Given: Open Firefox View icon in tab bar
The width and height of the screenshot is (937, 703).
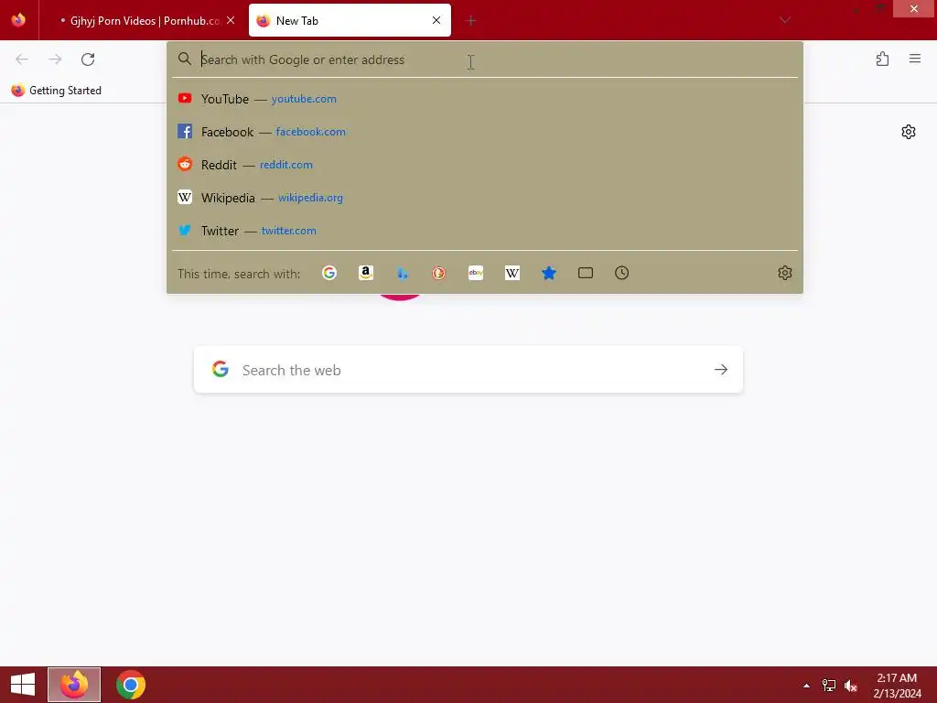Looking at the screenshot, I should [x=18, y=20].
